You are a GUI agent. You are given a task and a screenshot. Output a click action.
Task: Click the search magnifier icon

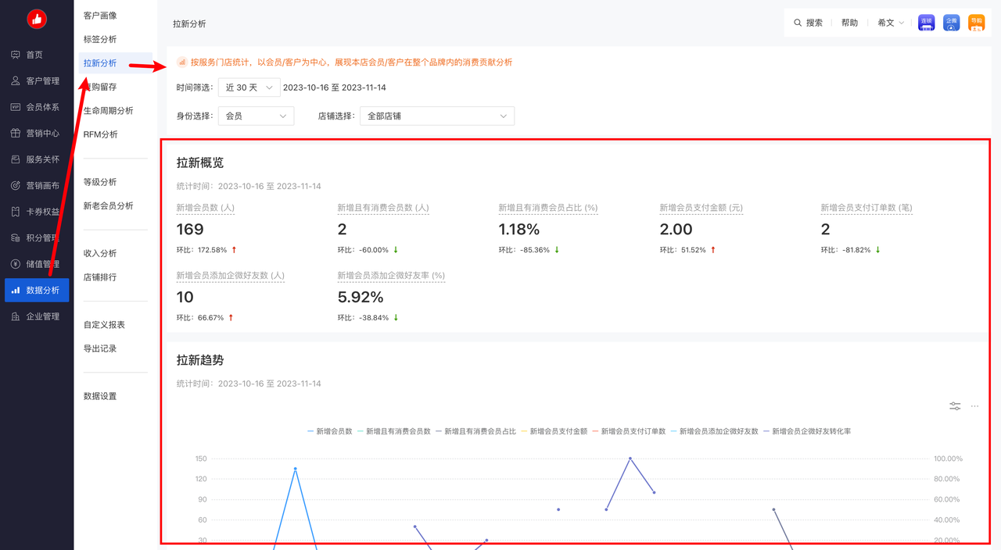click(798, 23)
